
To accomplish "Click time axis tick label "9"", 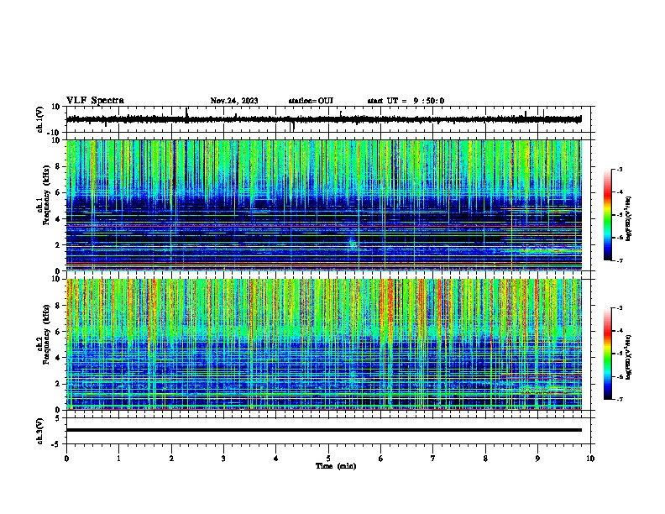I will (537, 459).
